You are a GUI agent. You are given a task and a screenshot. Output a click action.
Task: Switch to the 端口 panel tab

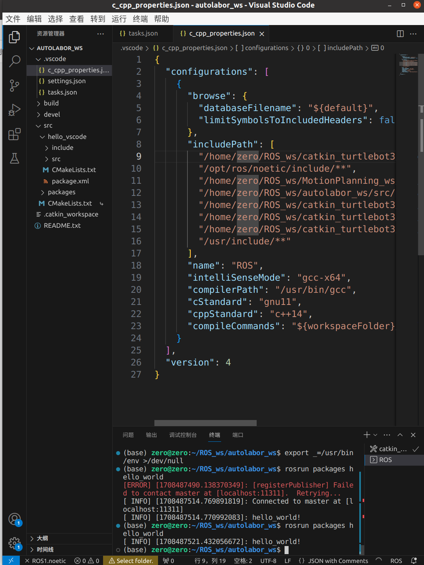coord(238,435)
